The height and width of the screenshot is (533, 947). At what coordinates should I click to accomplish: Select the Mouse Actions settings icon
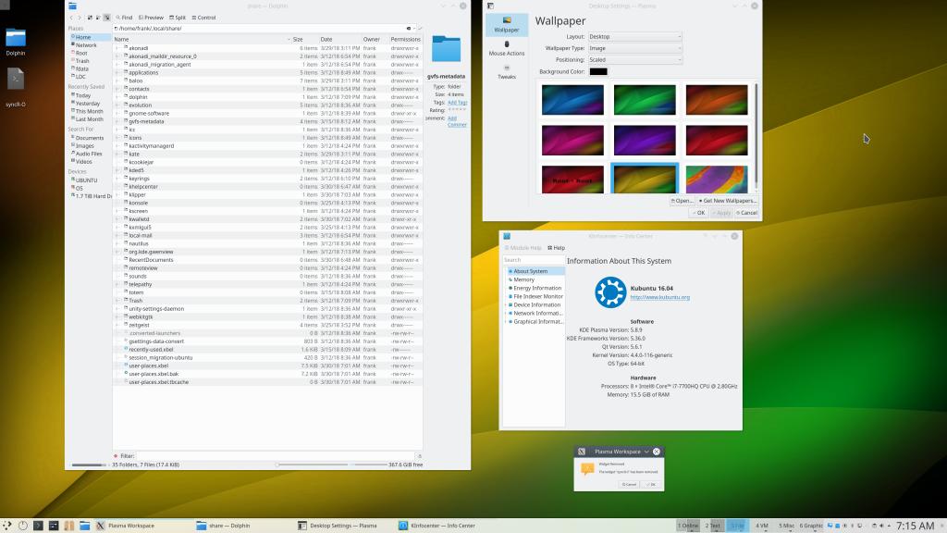coord(506,44)
